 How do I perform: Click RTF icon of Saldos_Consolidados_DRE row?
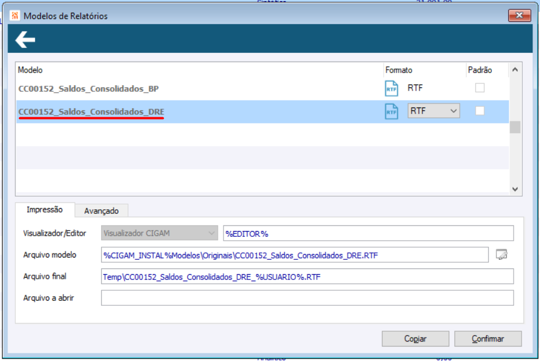pyautogui.click(x=391, y=112)
